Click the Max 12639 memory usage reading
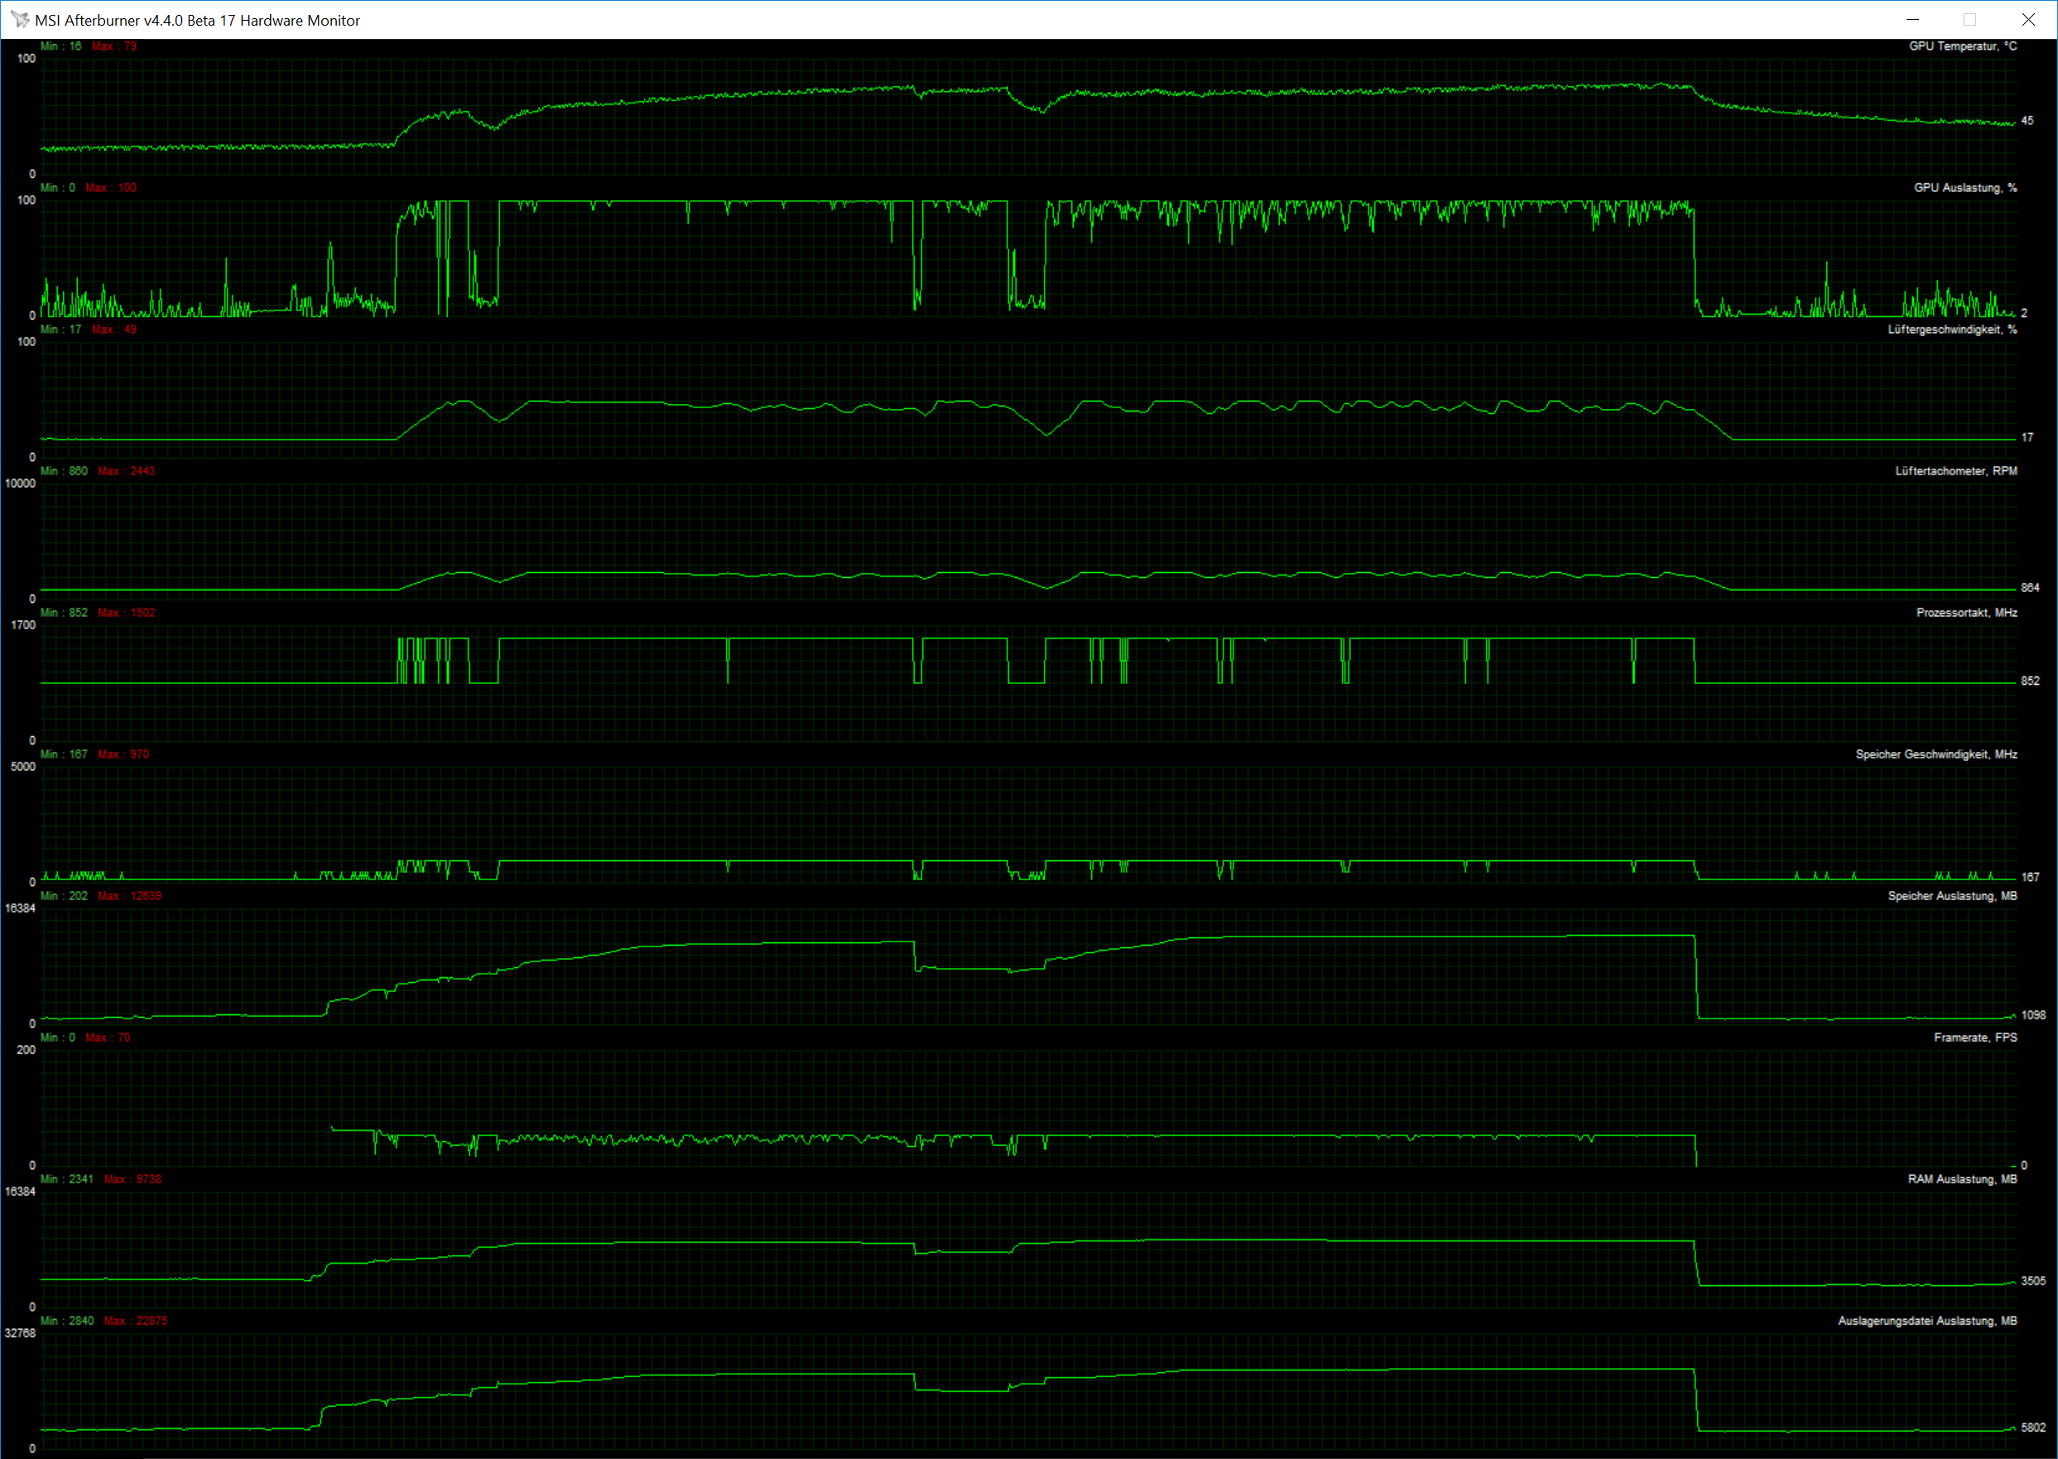Screen dimensions: 2058x1459 pos(129,896)
